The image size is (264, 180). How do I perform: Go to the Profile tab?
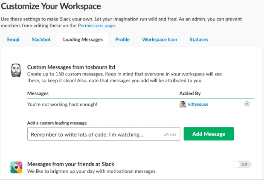pos(122,40)
